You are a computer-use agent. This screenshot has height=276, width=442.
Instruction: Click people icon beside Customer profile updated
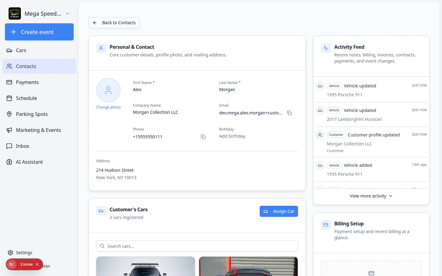coord(320,135)
